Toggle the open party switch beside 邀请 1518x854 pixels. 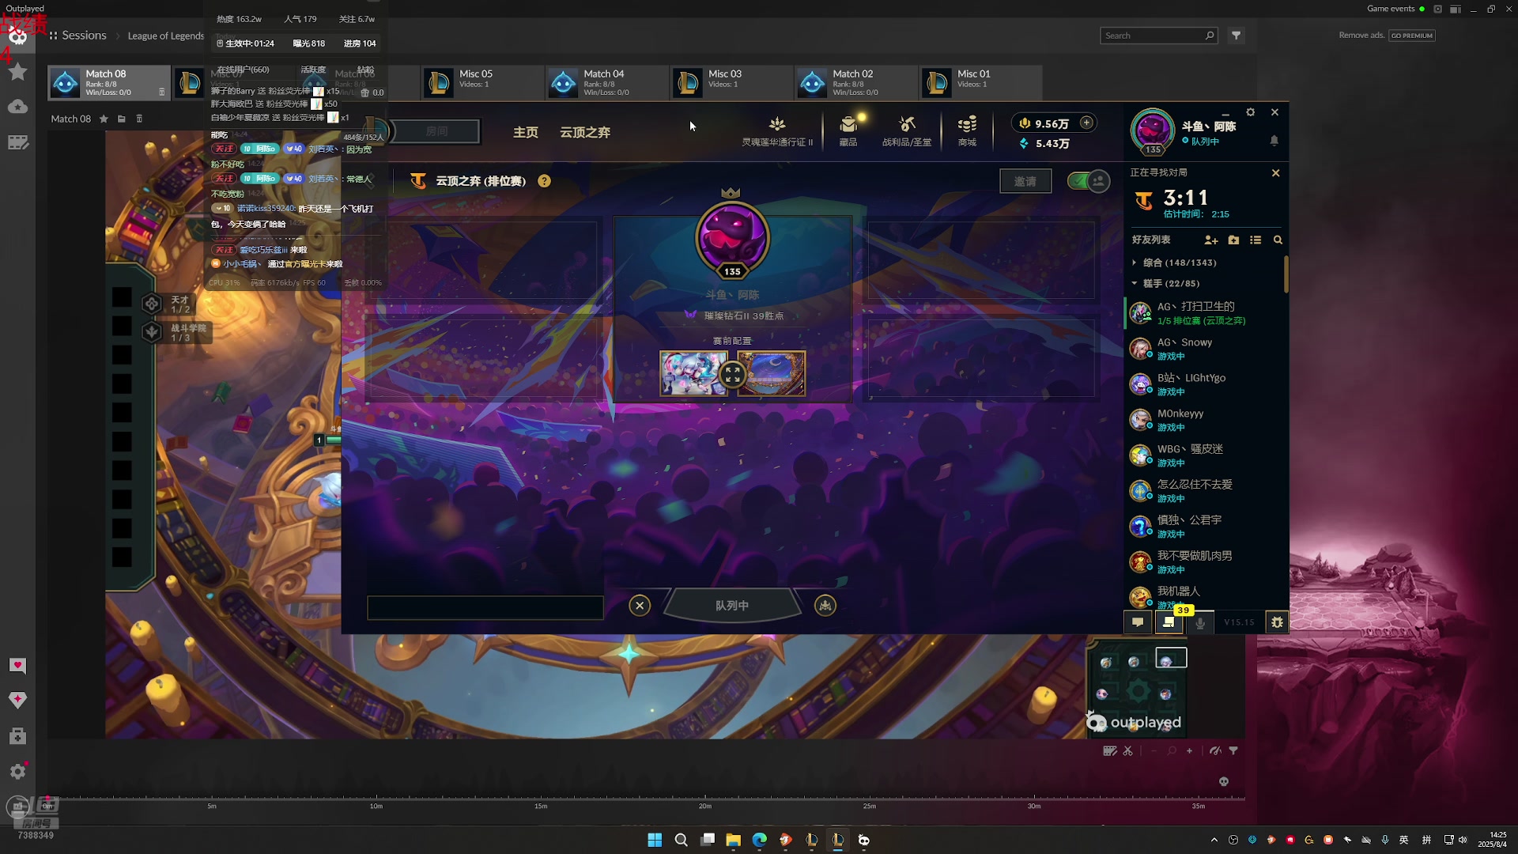point(1089,181)
